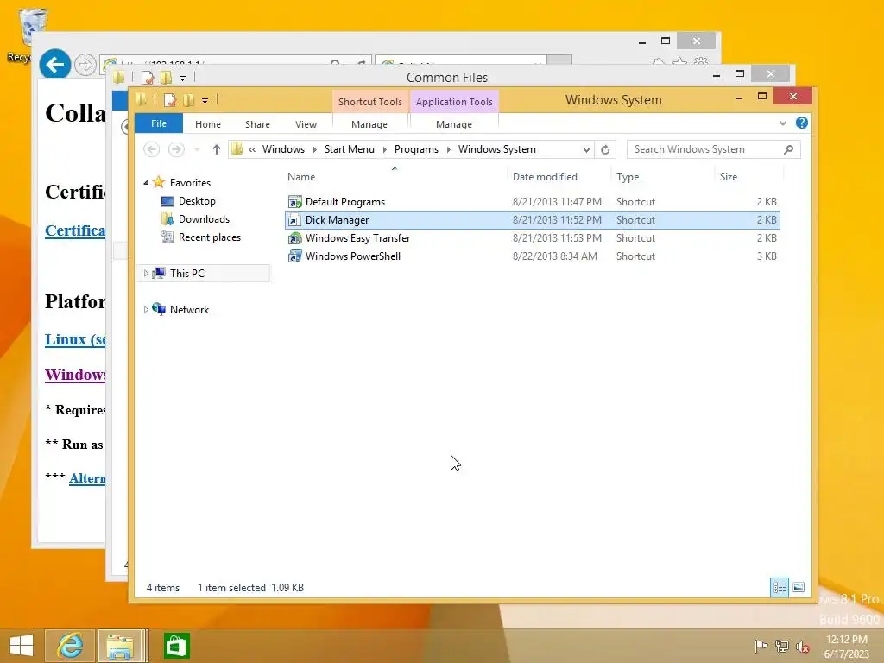
Task: Select Windows in the breadcrumb path
Action: pyautogui.click(x=283, y=149)
